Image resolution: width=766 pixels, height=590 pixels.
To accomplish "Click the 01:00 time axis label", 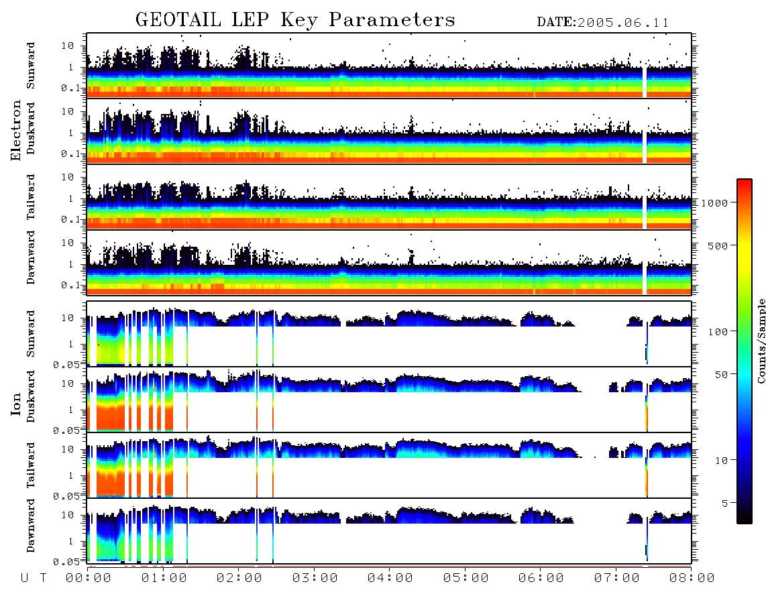I will click(x=164, y=578).
